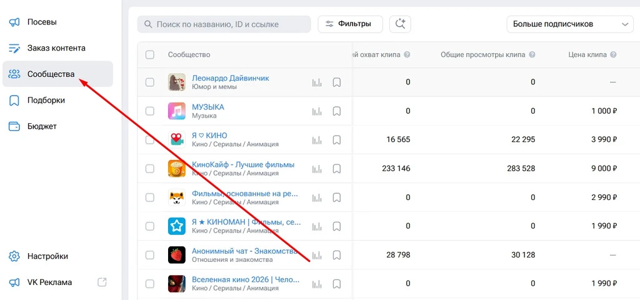Bookmark the Я ★ КИНОМАН community
640x300 pixels.
tap(336, 226)
